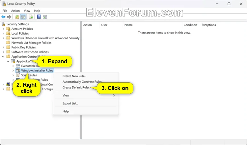
Task: Click the Application Control Policies folder icon
Action: 8,56
